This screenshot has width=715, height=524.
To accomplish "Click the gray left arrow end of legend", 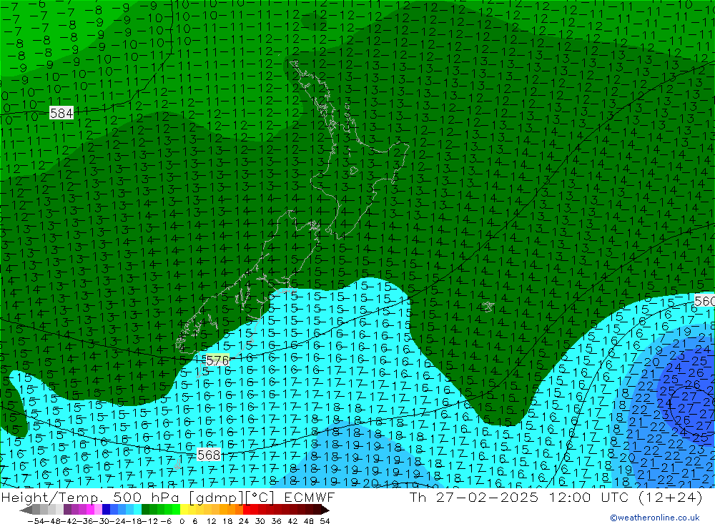I will coord(26,510).
